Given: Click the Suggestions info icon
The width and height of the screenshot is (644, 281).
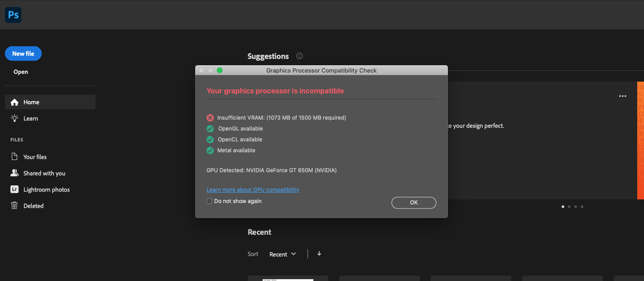Looking at the screenshot, I should pos(299,56).
